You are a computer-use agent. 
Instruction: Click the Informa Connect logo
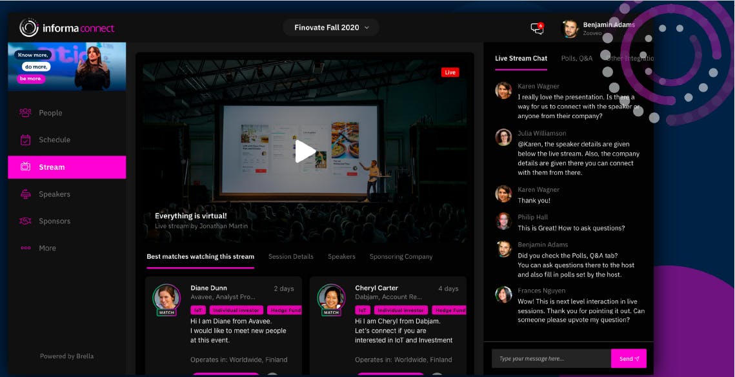(x=67, y=28)
